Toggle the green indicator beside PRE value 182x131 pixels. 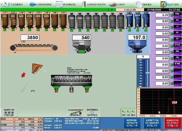pyautogui.click(x=172, y=15)
